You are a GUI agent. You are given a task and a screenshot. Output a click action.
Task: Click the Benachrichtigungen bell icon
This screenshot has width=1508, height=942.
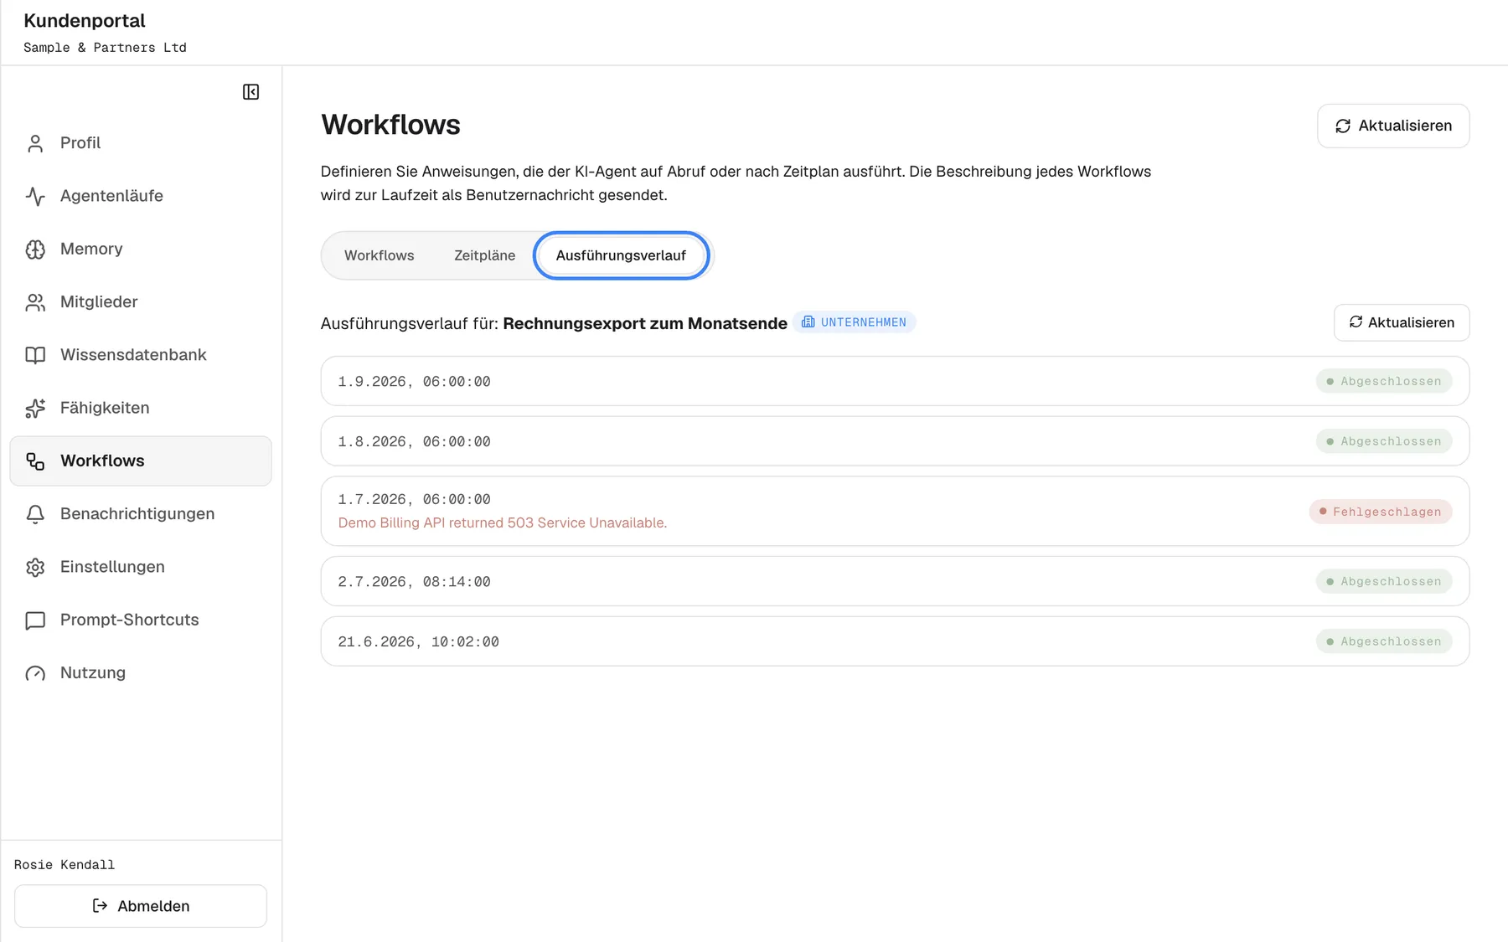tap(35, 514)
